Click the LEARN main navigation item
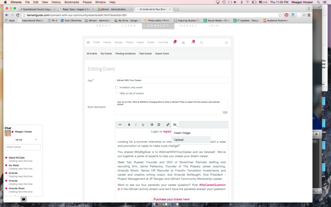Screen dimensions: 331x207 click(129, 26)
